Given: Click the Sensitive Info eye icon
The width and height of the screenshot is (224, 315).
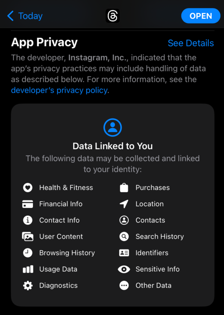Looking at the screenshot, I should tap(124, 269).
